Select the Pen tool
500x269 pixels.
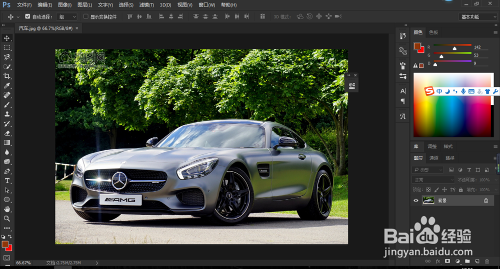pos(6,171)
